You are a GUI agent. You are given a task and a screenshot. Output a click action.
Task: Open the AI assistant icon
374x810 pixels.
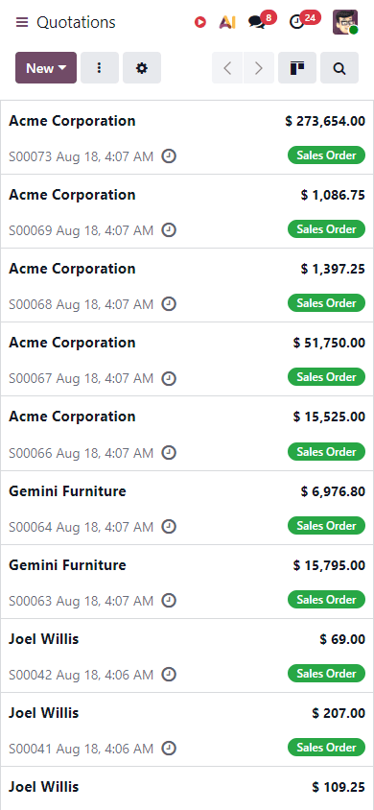[x=227, y=22]
